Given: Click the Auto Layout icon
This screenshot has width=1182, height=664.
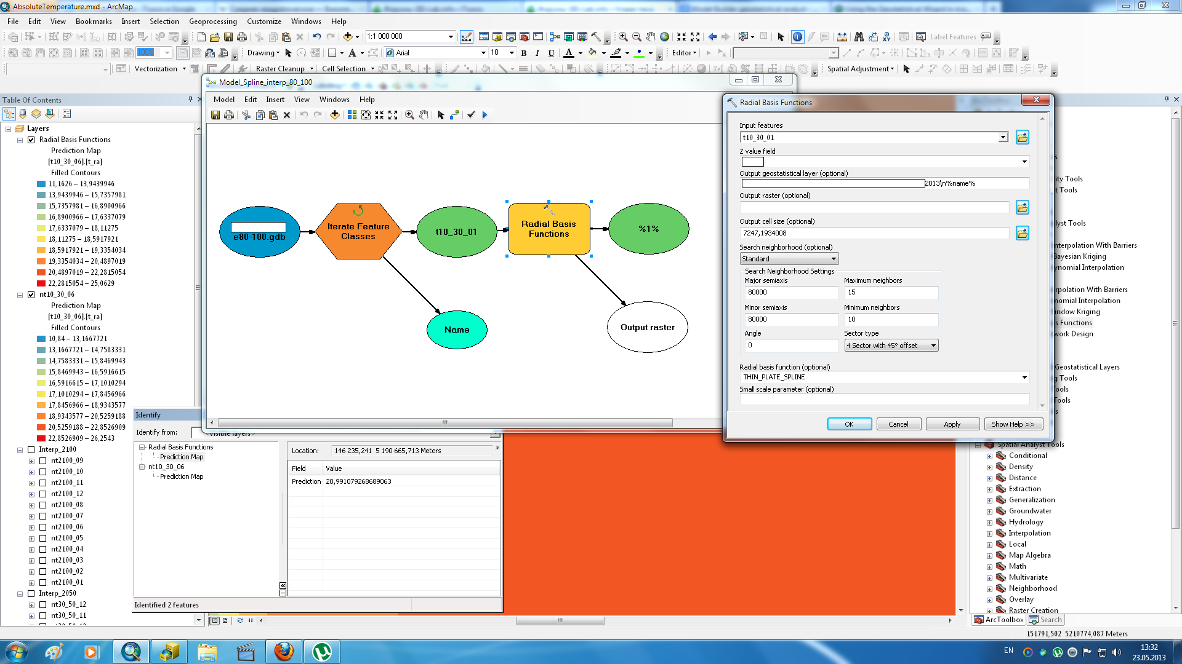Looking at the screenshot, I should [x=352, y=115].
